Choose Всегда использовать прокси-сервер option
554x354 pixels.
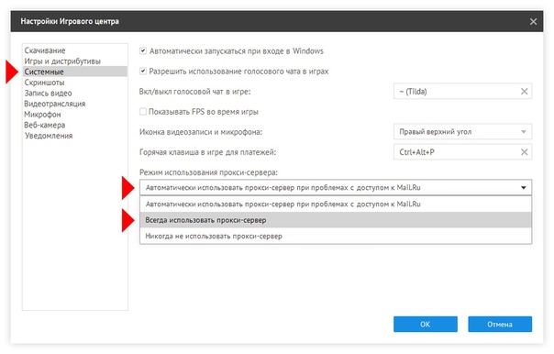pyautogui.click(x=336, y=220)
